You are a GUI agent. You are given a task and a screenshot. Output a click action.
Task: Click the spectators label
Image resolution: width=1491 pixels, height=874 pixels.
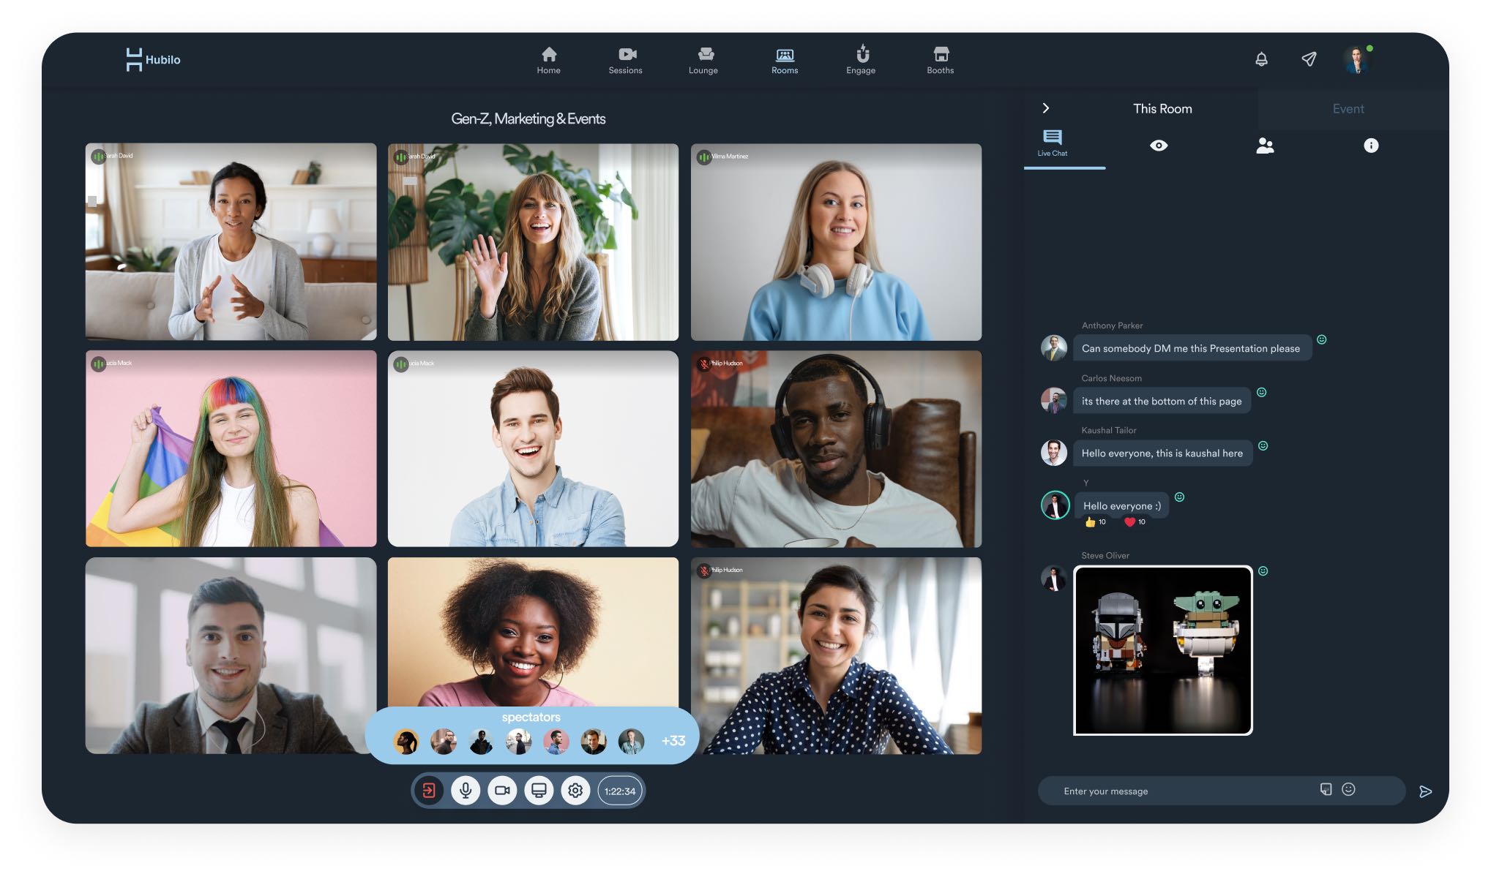(x=531, y=717)
